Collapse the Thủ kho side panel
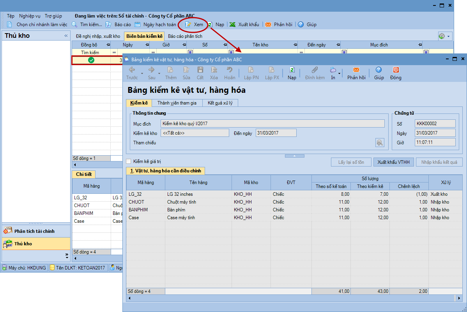This screenshot has height=312, width=467. (66, 36)
